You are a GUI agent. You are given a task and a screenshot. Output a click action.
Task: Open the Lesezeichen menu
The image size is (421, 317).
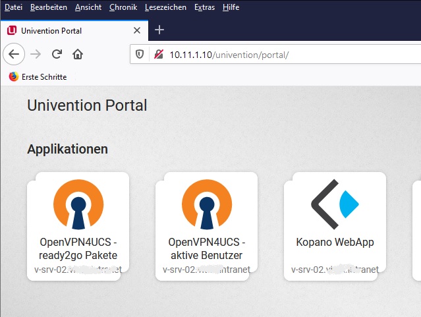click(x=165, y=7)
